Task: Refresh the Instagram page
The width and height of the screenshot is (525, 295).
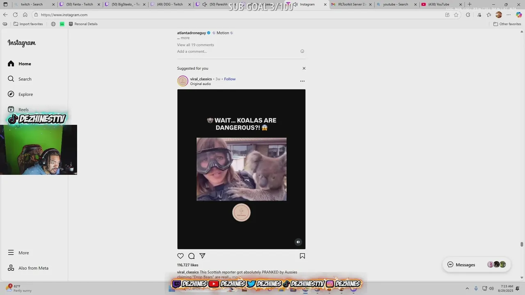Action: tap(15, 15)
